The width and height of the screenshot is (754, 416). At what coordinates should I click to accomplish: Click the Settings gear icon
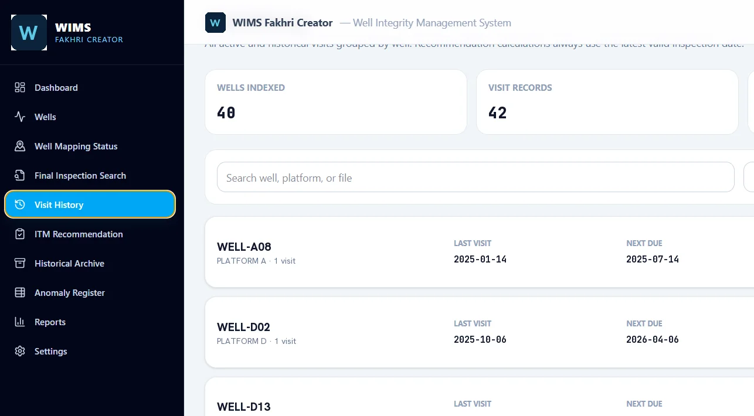pos(20,351)
